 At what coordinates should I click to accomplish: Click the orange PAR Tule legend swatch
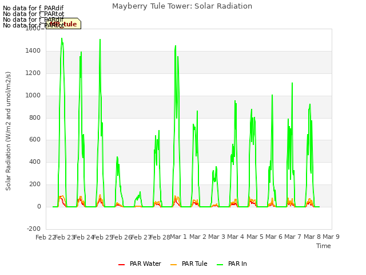[x=173, y=265]
